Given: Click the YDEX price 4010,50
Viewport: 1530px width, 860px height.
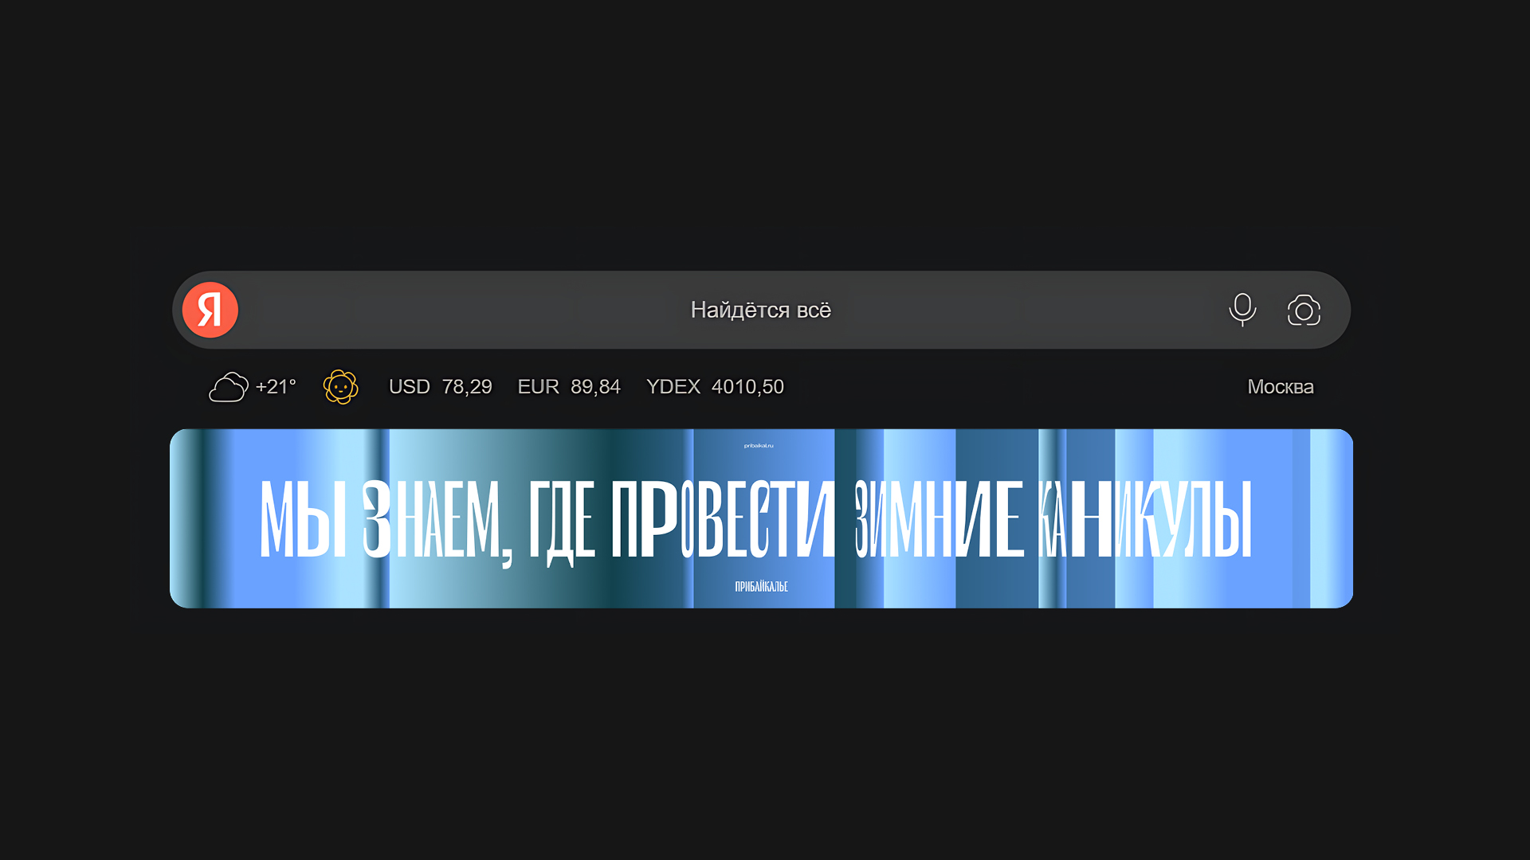Looking at the screenshot, I should click(x=747, y=387).
